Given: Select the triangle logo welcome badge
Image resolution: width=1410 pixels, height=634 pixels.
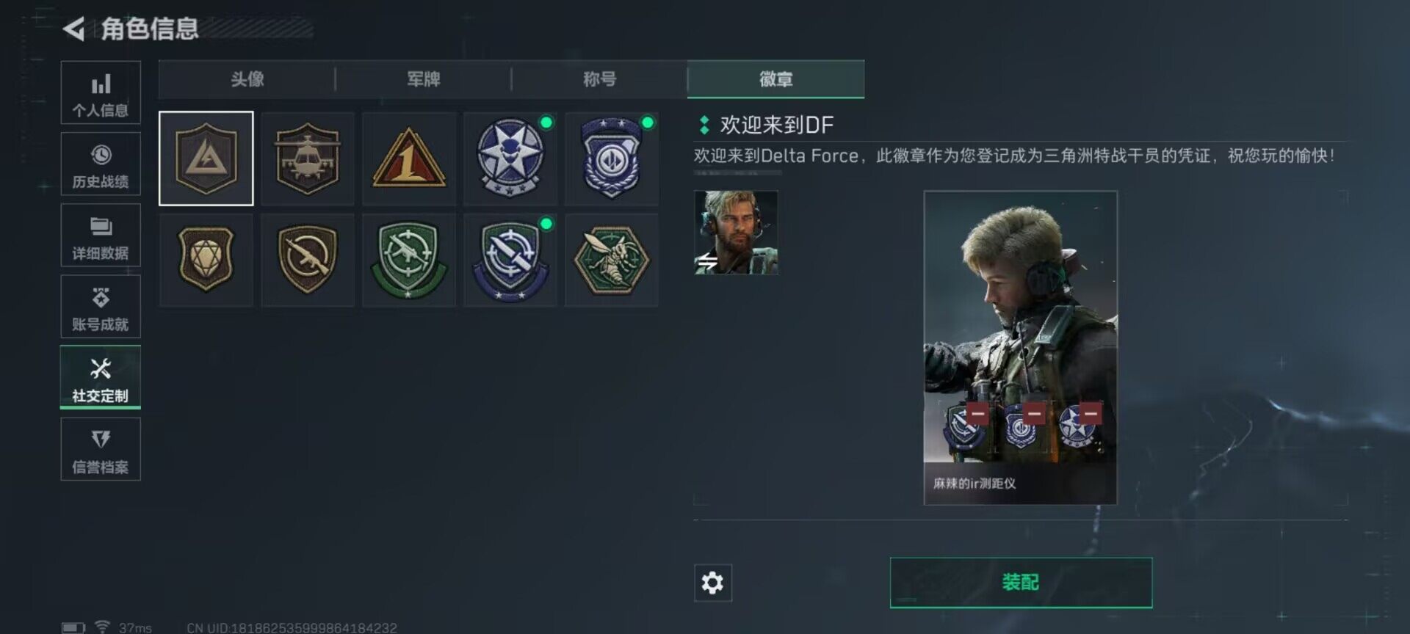Looking at the screenshot, I should point(206,158).
